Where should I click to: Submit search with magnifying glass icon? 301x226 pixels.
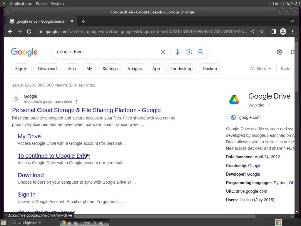(201, 52)
